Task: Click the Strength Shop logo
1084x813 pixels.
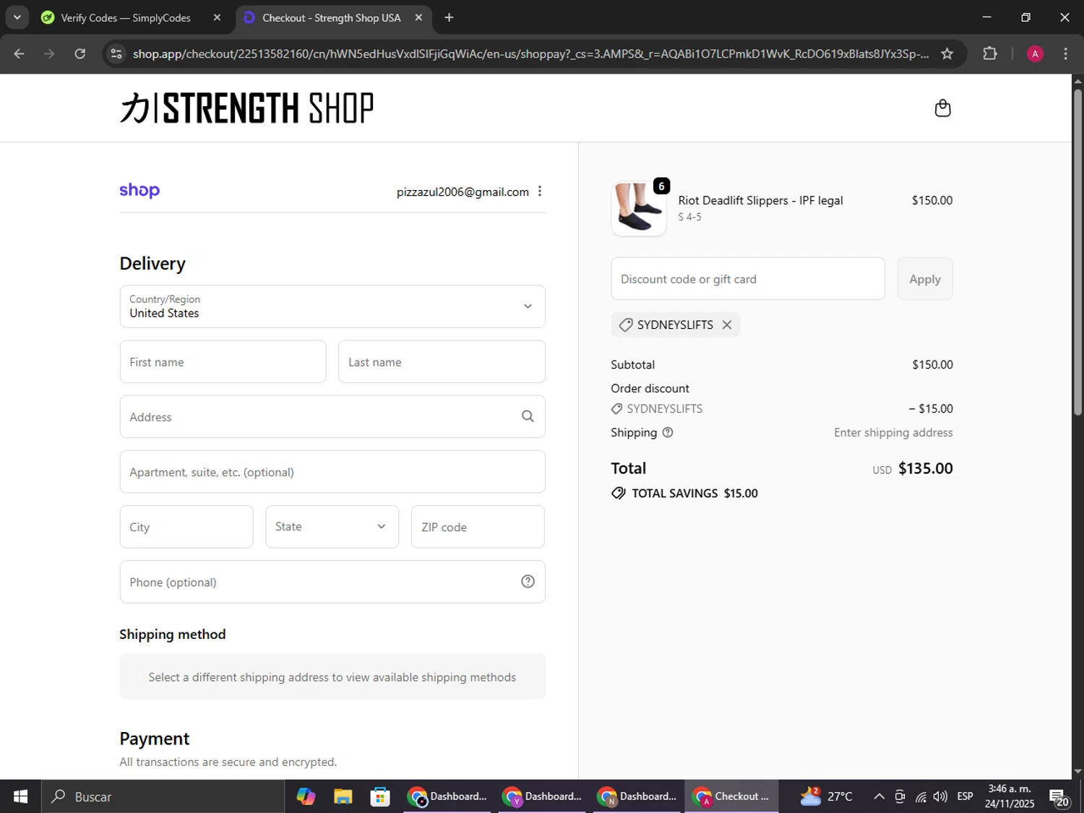Action: [x=246, y=108]
